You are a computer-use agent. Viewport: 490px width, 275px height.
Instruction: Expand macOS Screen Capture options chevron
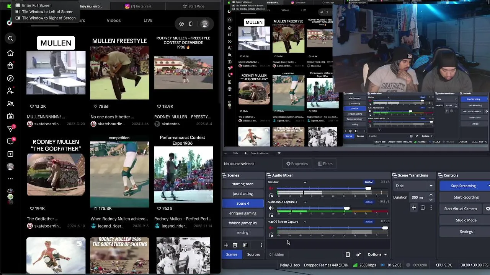[305, 222]
